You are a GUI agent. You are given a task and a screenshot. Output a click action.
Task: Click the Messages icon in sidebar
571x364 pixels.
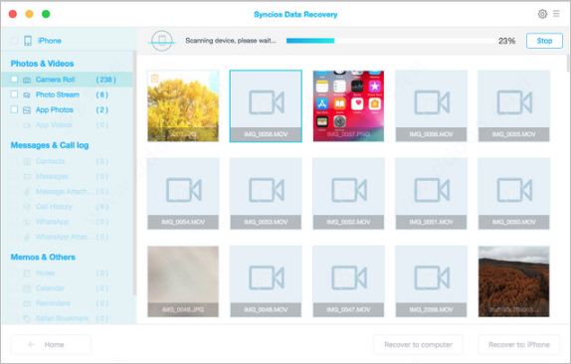27,177
